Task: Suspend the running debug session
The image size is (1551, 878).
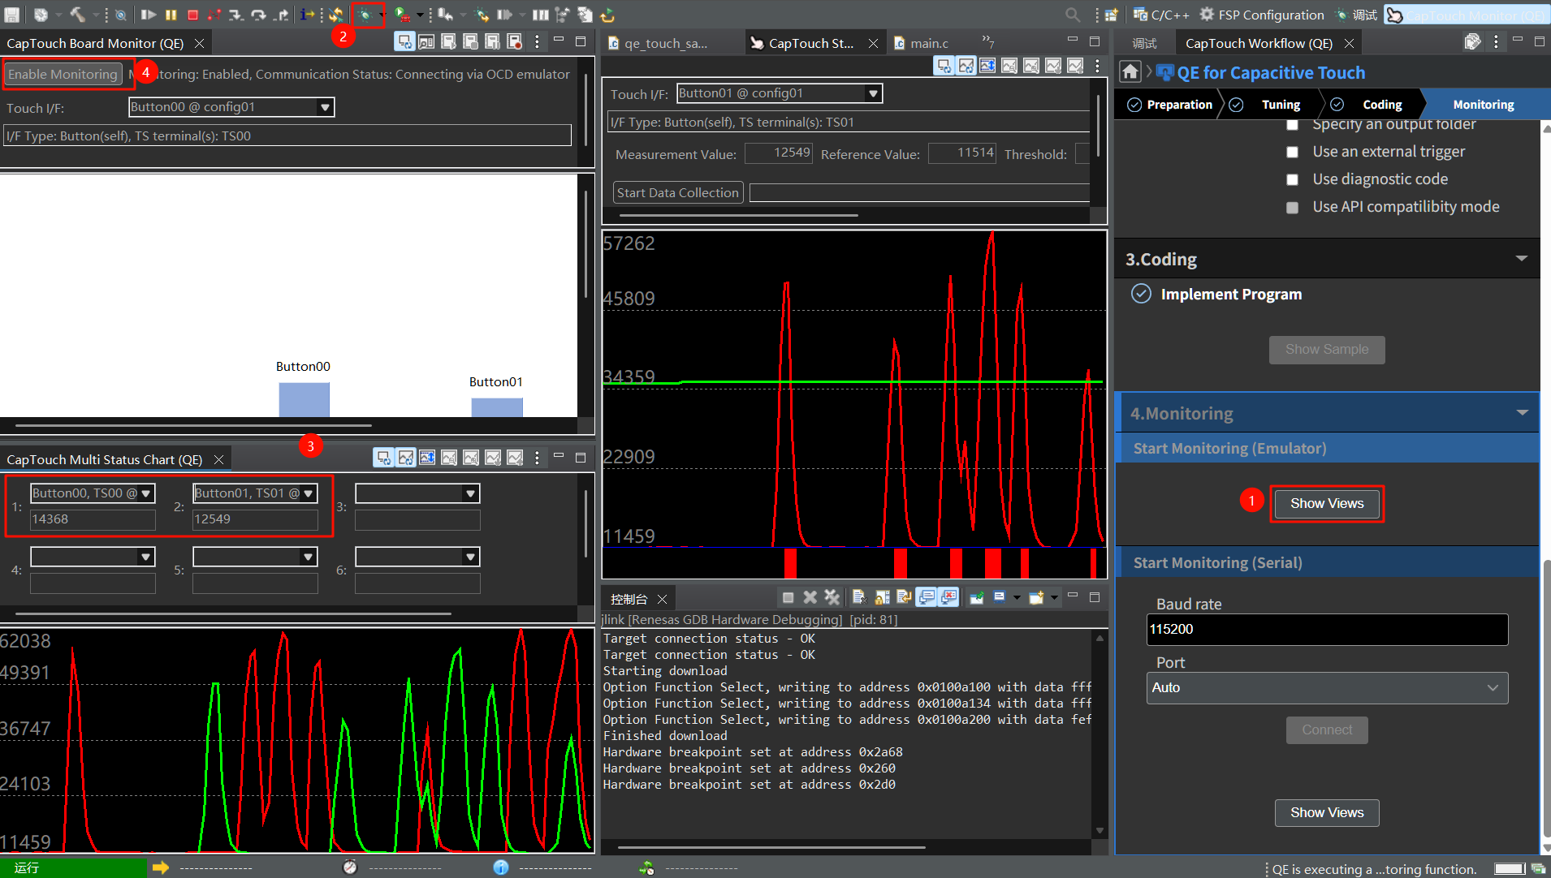Action: 171,15
